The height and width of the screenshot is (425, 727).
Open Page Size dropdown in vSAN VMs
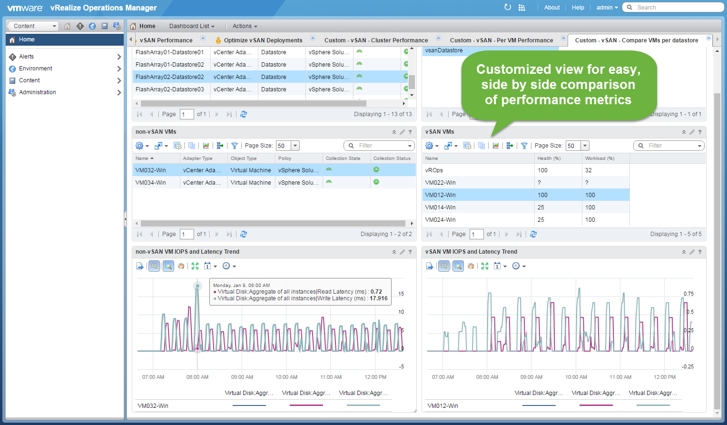(x=585, y=146)
